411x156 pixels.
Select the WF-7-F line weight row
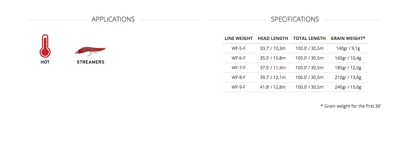pos(239,68)
